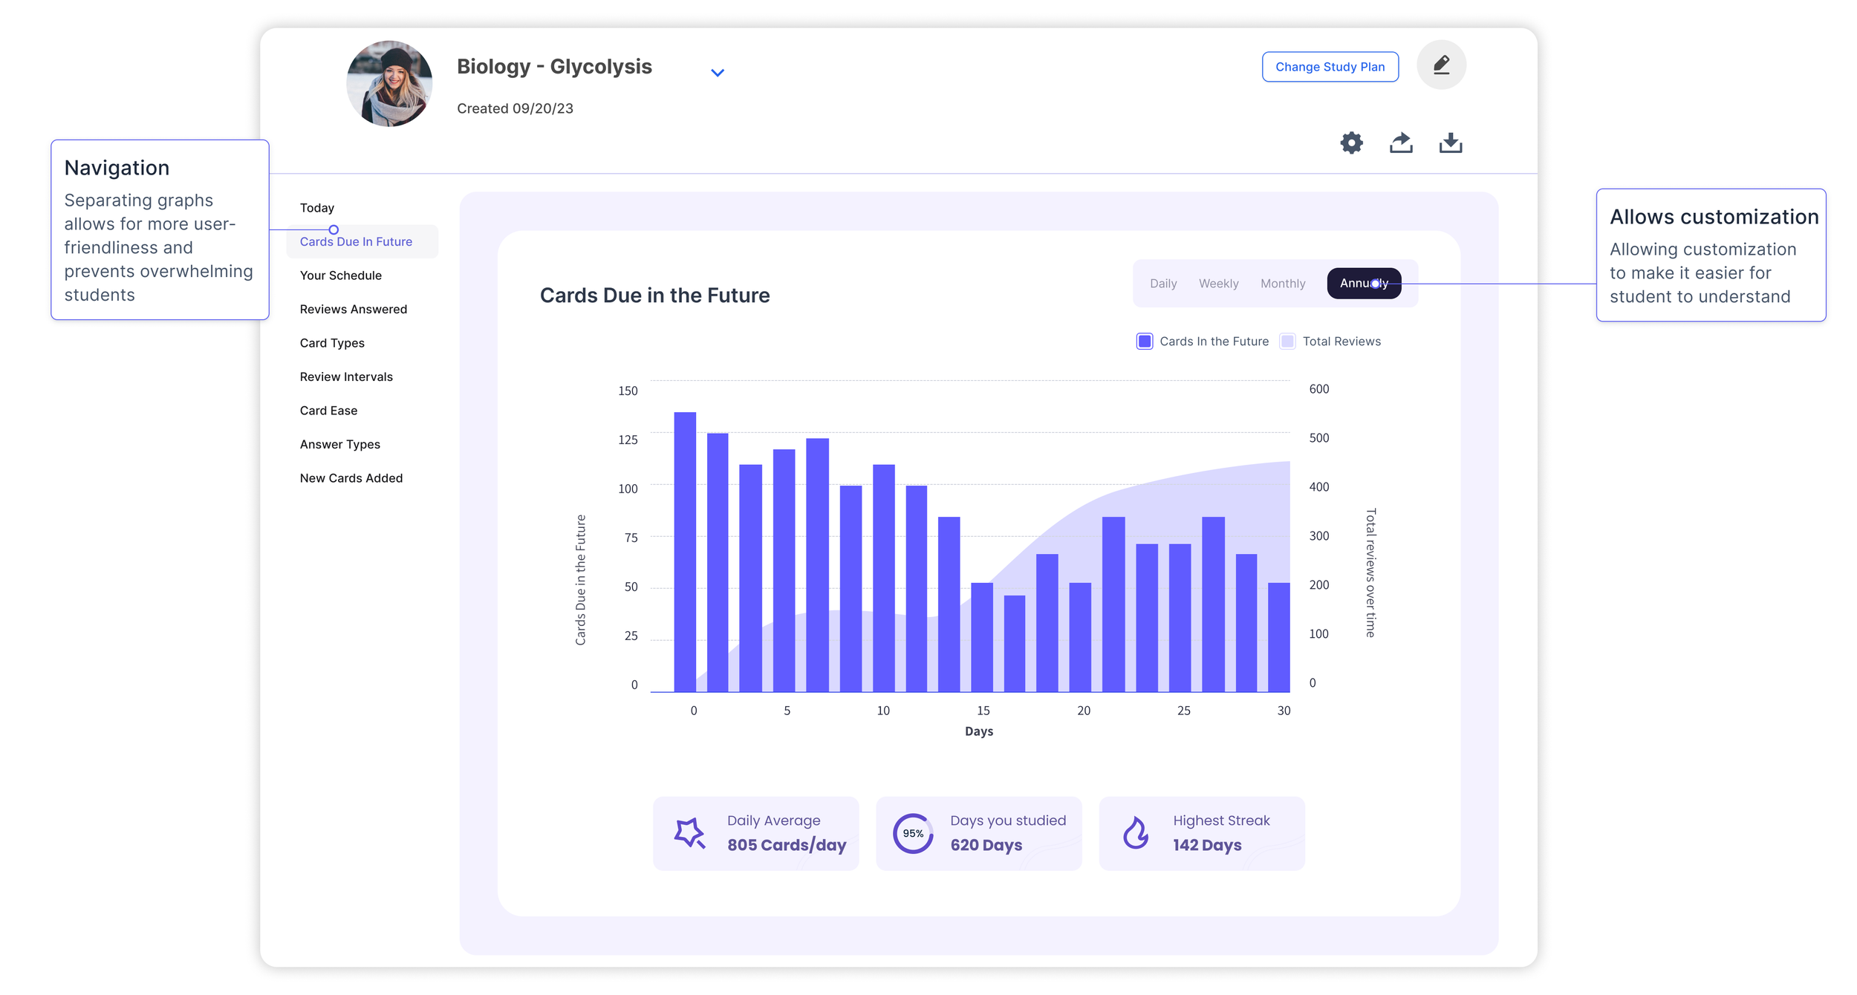Open the New Cards Added link
Viewport: 1857px width, 995px height.
351,478
